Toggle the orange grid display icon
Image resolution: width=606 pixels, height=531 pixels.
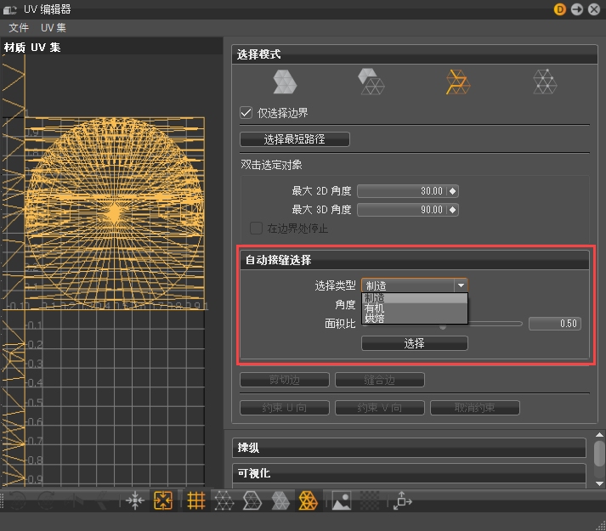(196, 501)
